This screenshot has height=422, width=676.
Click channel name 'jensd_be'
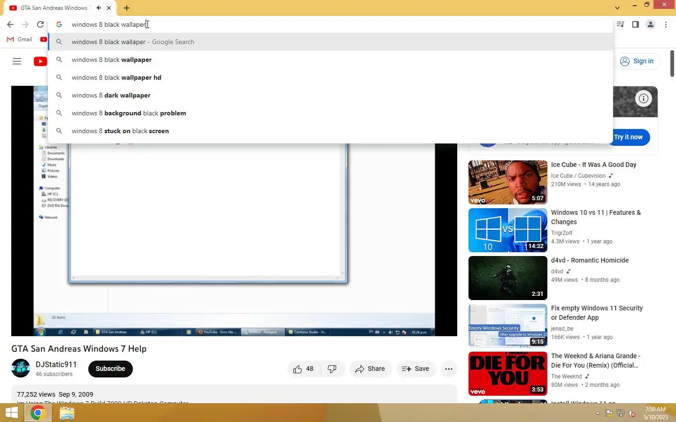pos(562,328)
